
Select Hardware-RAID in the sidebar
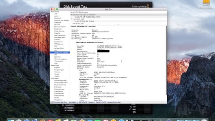(60, 37)
